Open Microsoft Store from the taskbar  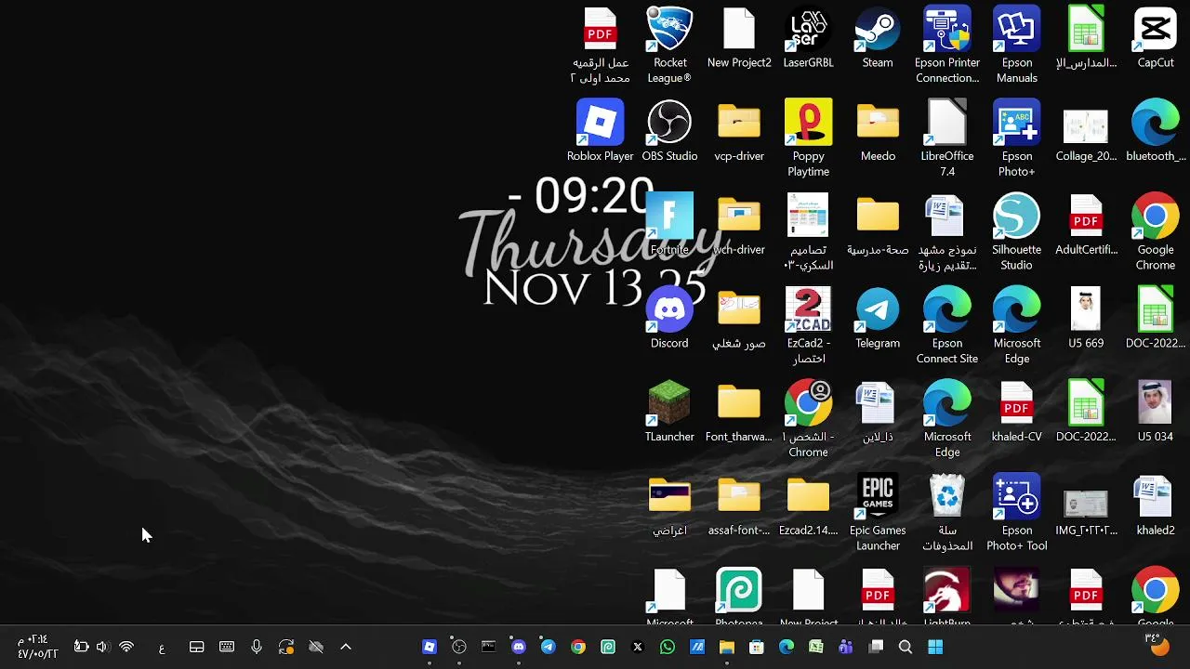pyautogui.click(x=757, y=647)
